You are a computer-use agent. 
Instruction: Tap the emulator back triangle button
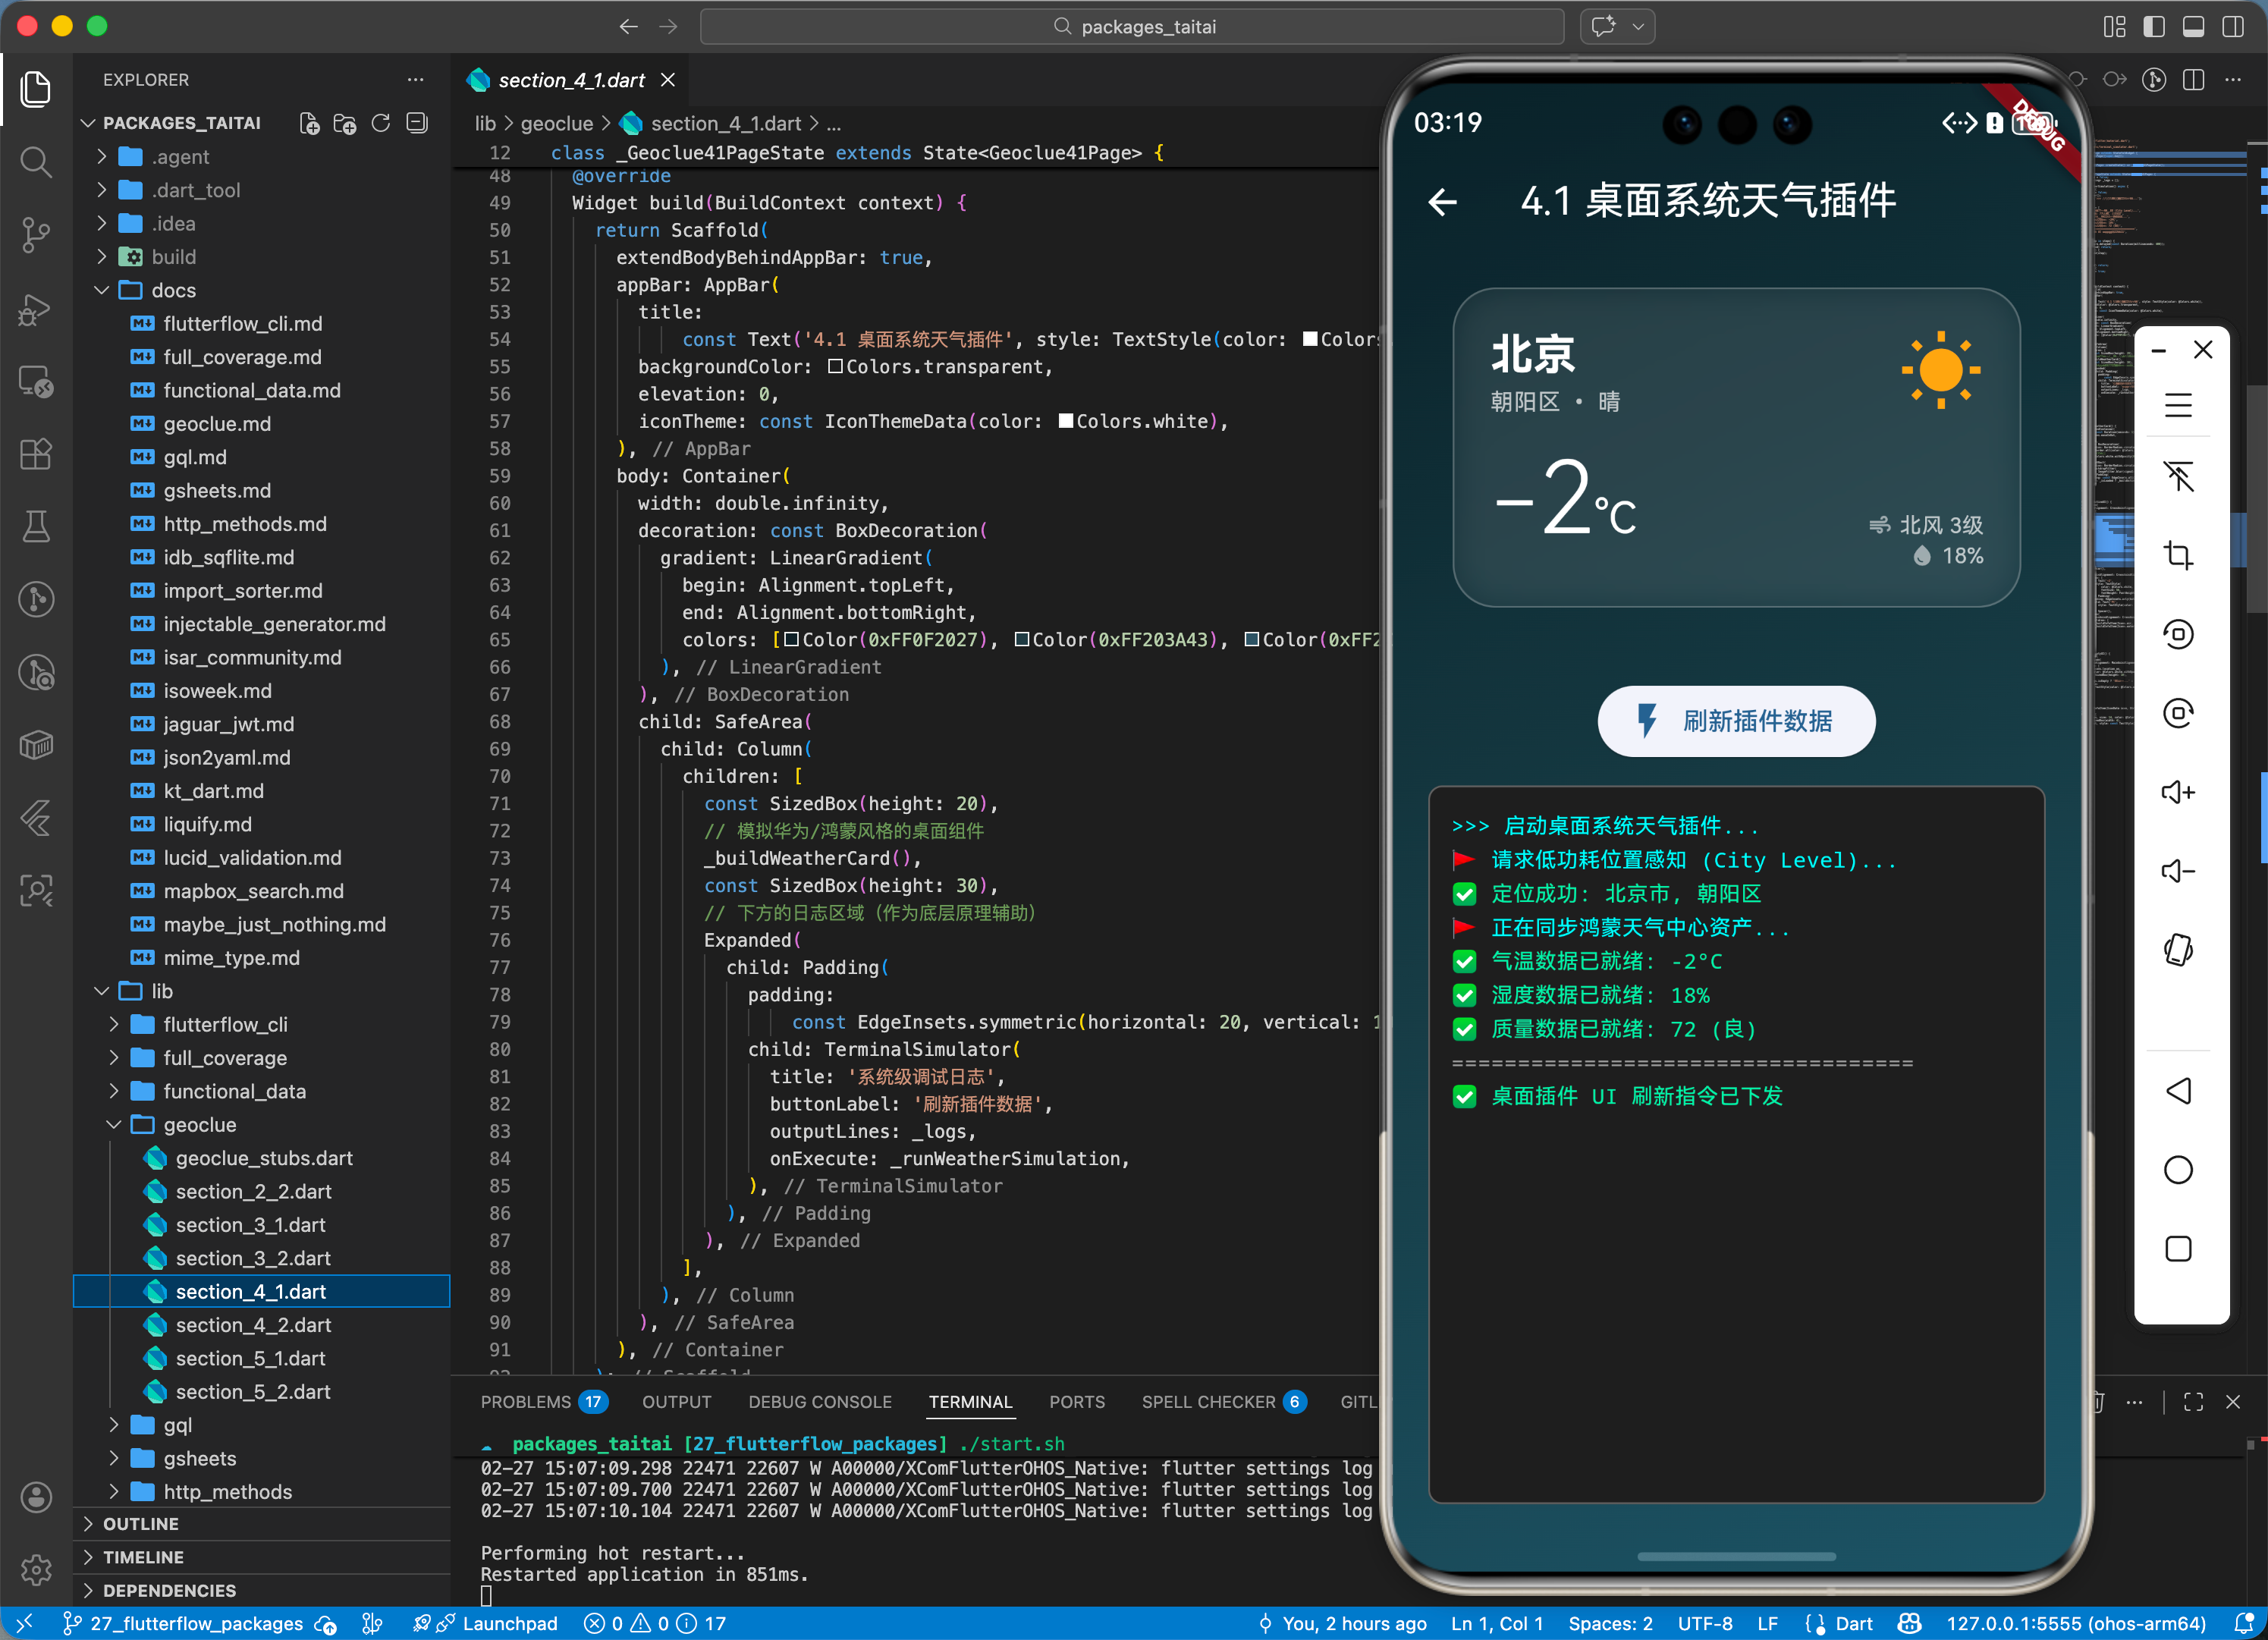2177,1090
